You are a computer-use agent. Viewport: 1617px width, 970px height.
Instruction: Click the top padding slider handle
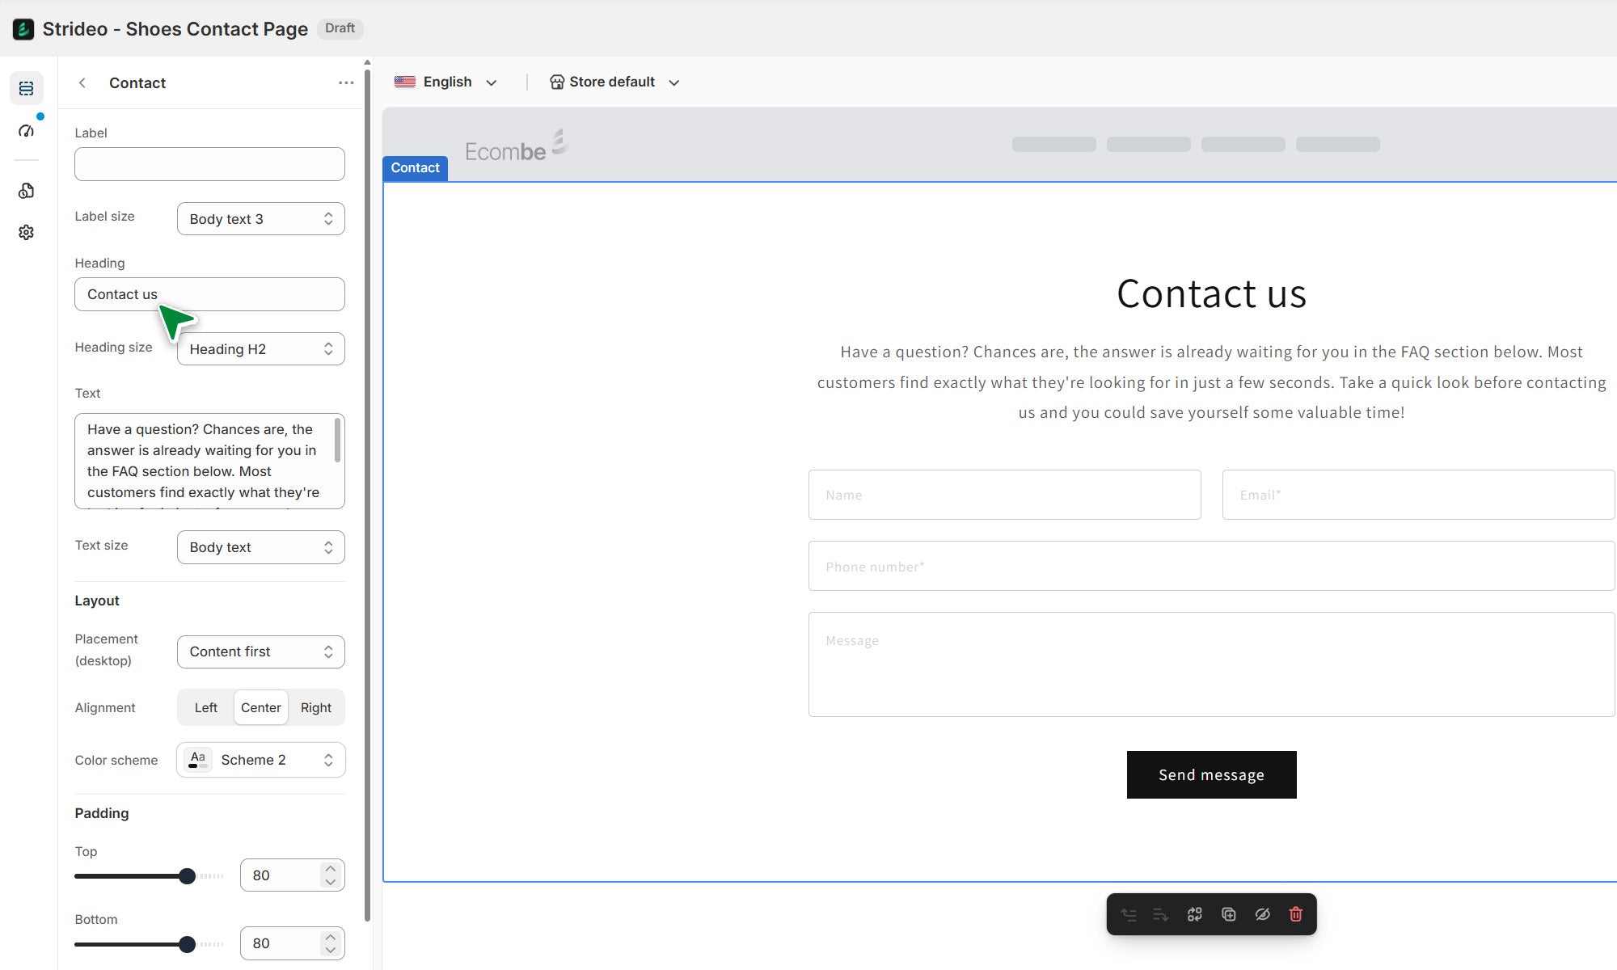[187, 876]
